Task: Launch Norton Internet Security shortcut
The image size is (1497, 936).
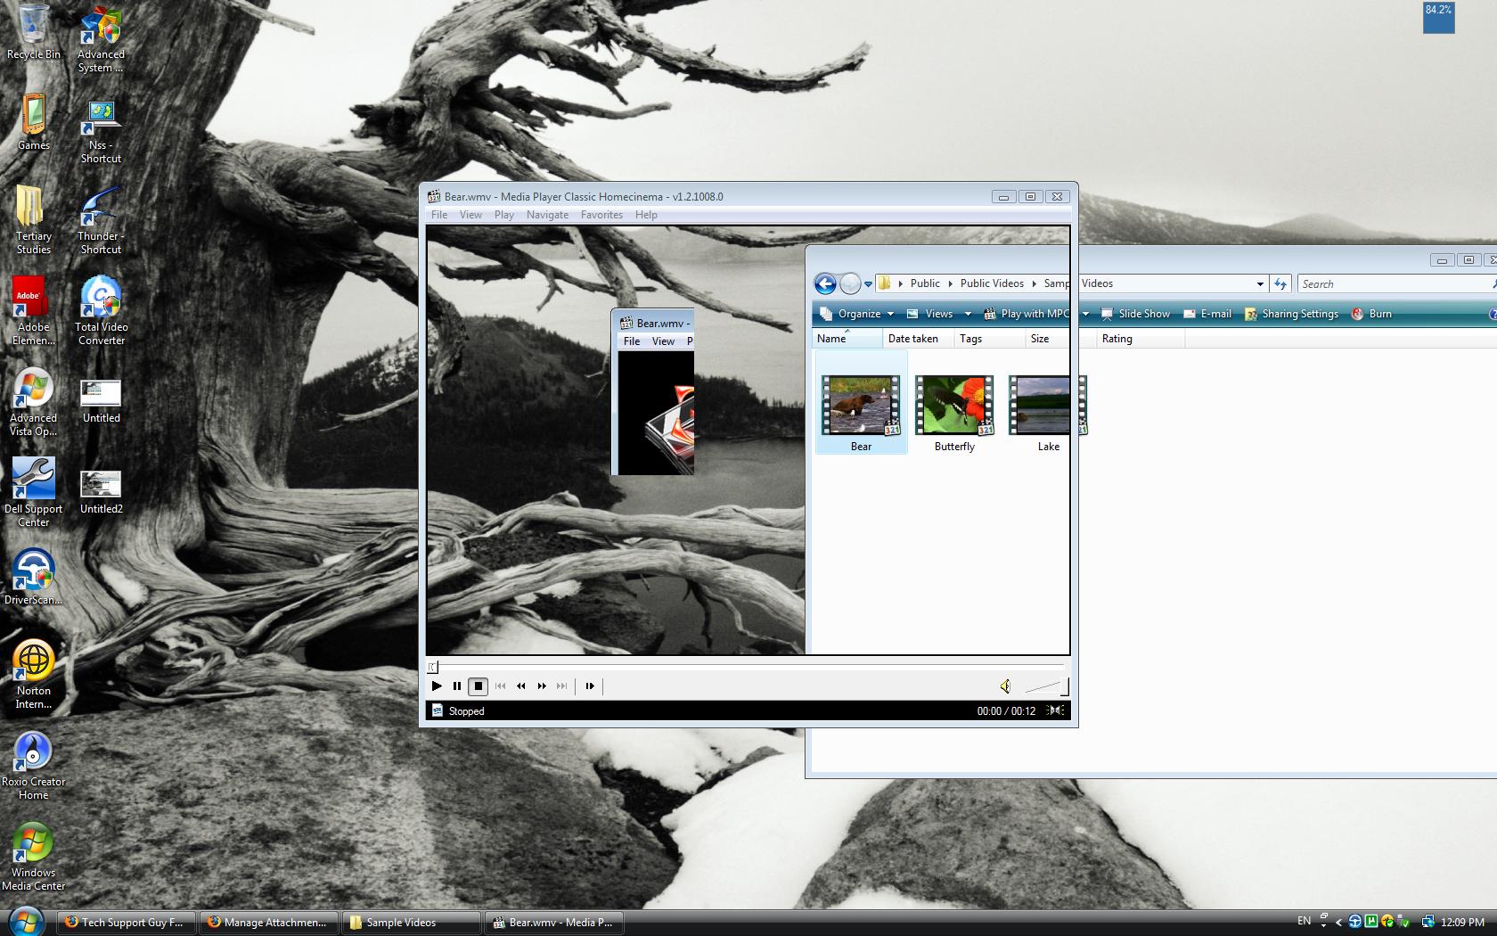Action: tap(34, 675)
